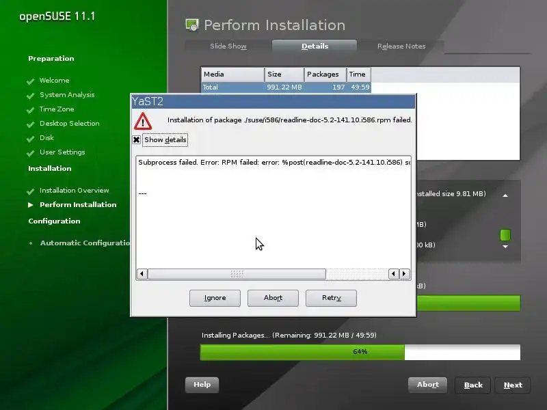This screenshot has height=410, width=547.
Task: Click Abort in the YaST2 dialog
Action: pyautogui.click(x=273, y=298)
